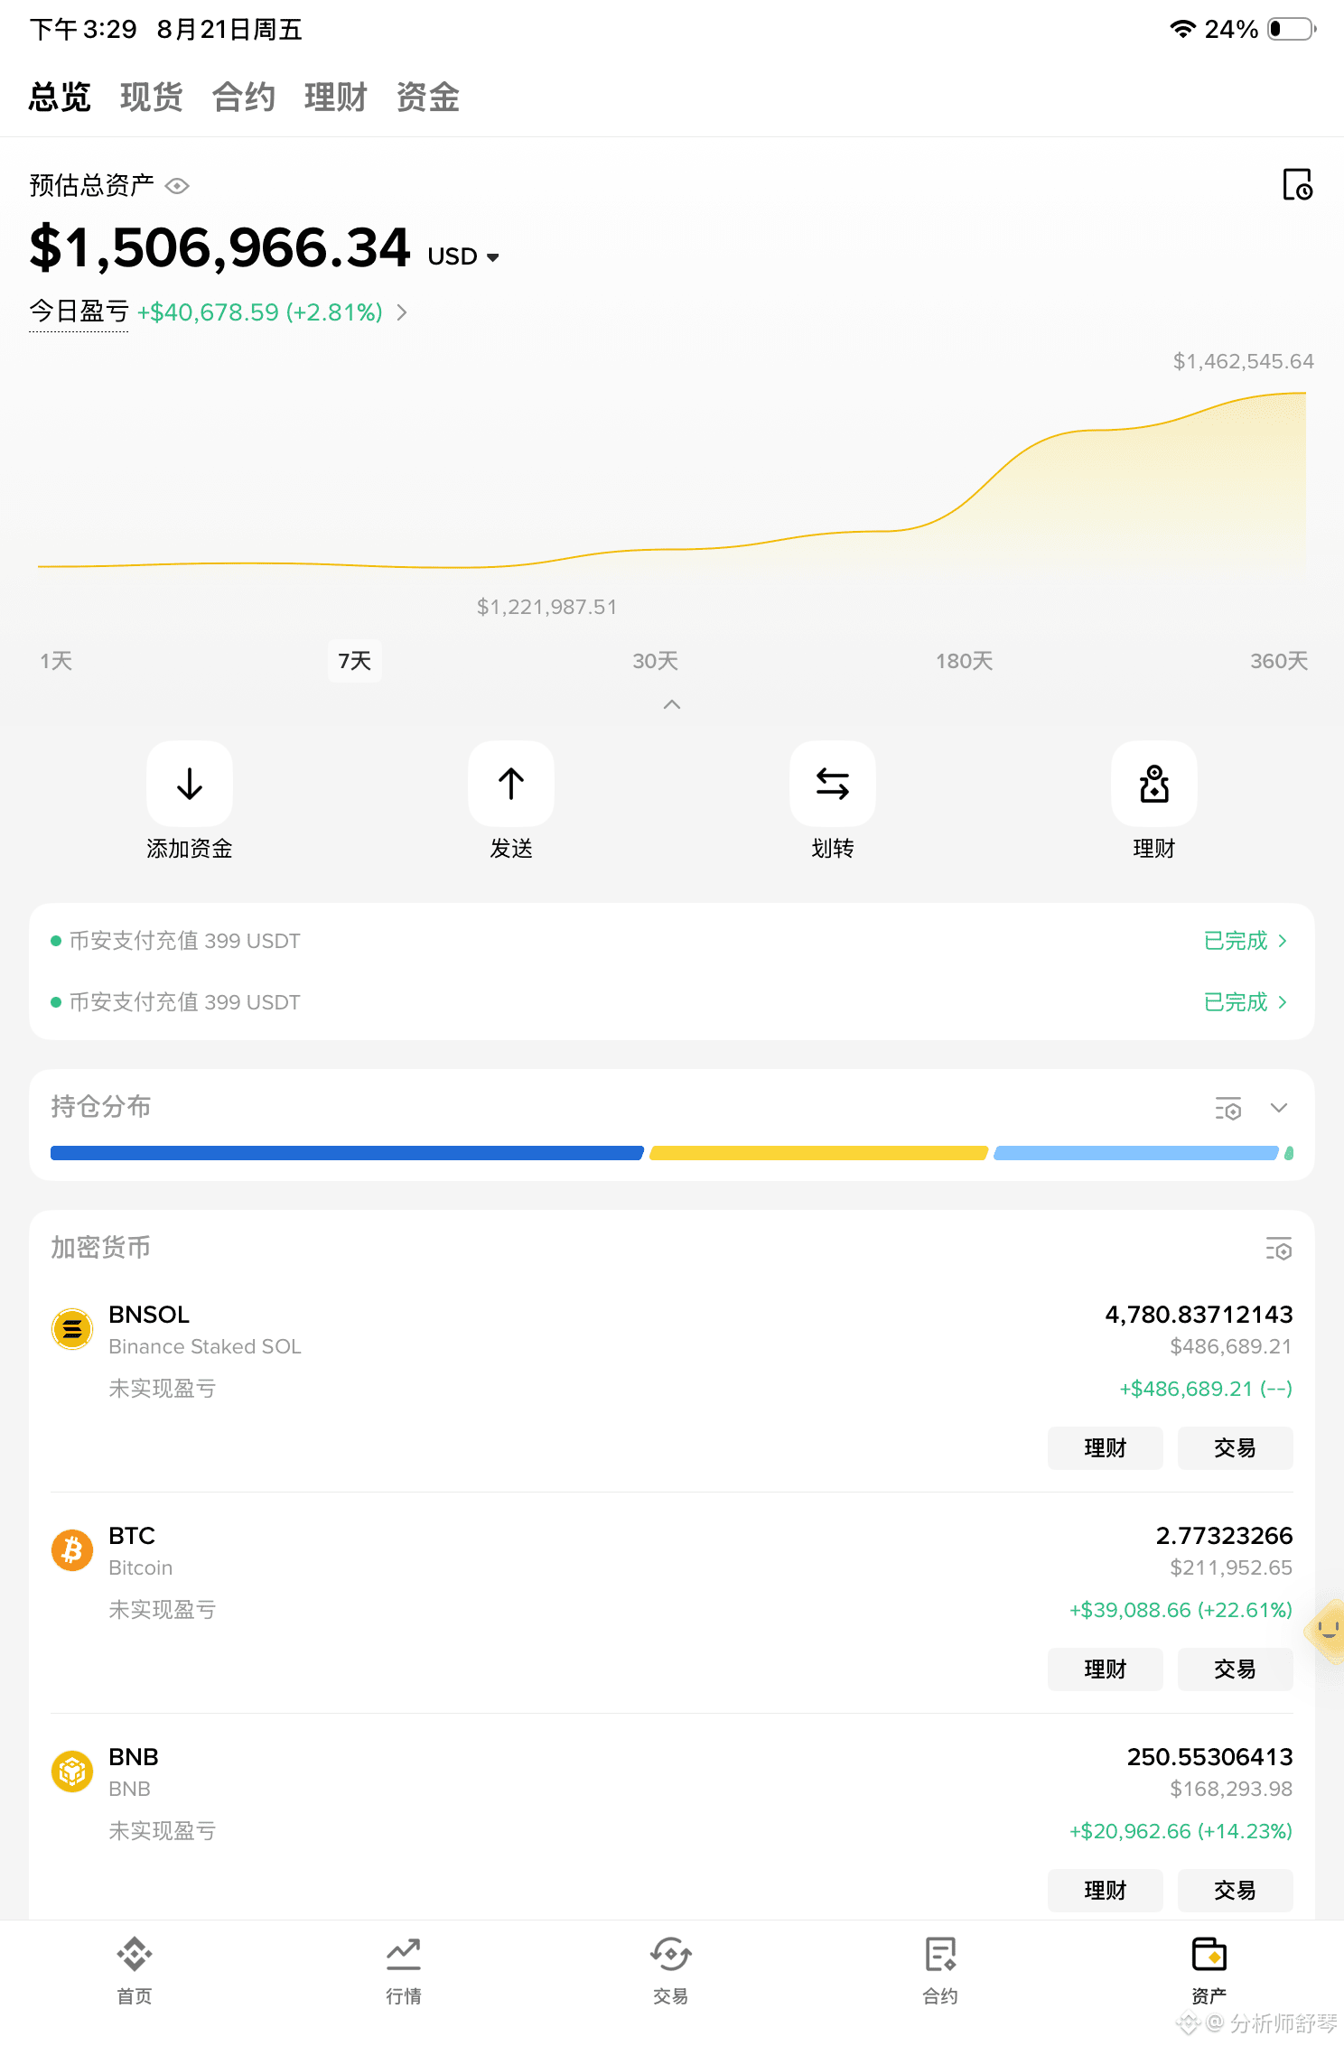Tap the 添加资金 down-arrow icon
The width and height of the screenshot is (1344, 2046).
190,784
